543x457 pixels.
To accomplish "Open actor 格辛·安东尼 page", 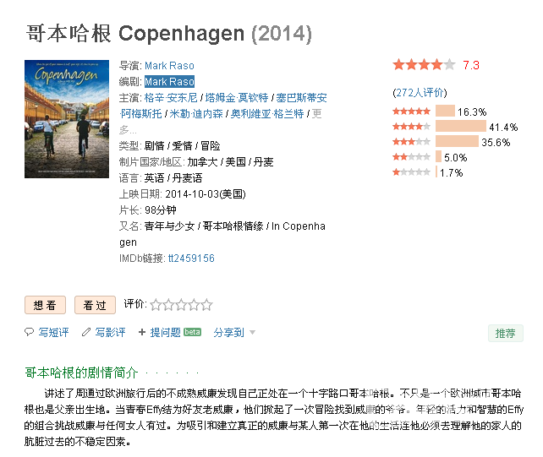I will [x=171, y=97].
